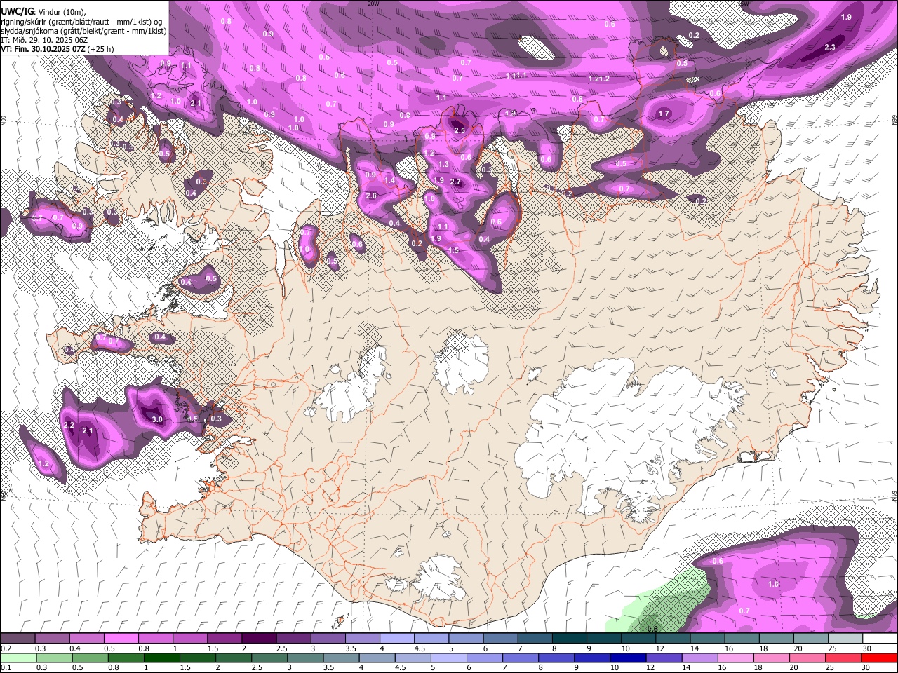898x673 pixels.
Task: Pick the white snow scale swatch at 30
Action: [880, 638]
